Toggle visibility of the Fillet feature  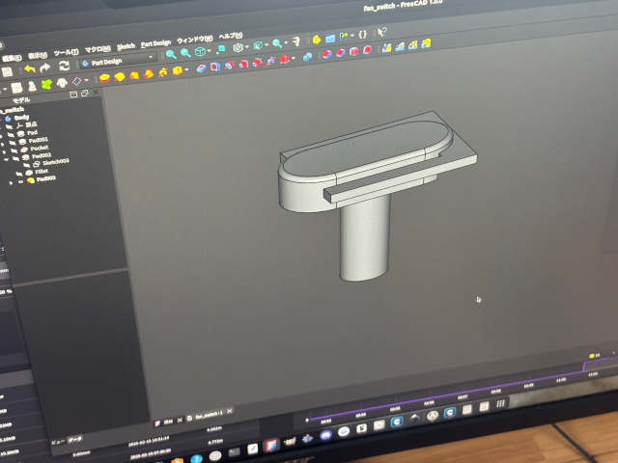point(19,174)
